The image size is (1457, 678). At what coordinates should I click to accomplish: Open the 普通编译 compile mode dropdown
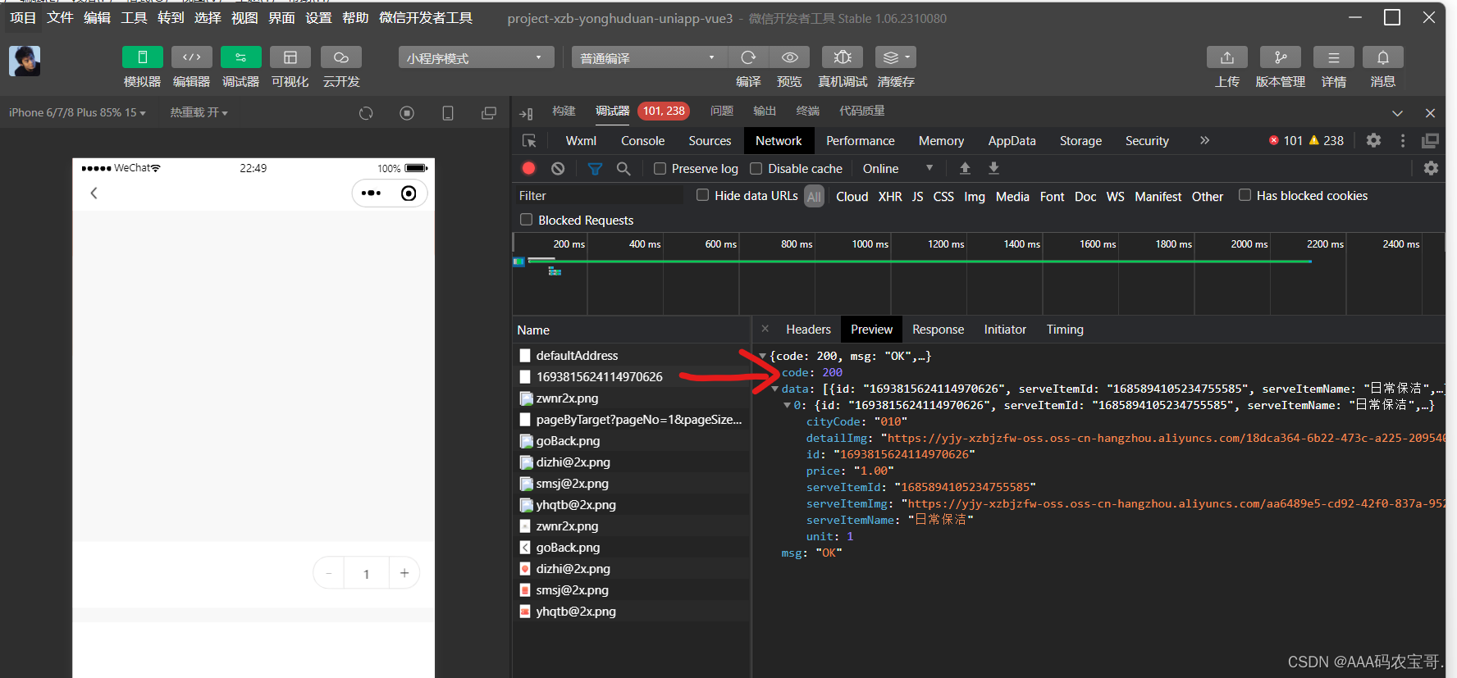pyautogui.click(x=649, y=57)
